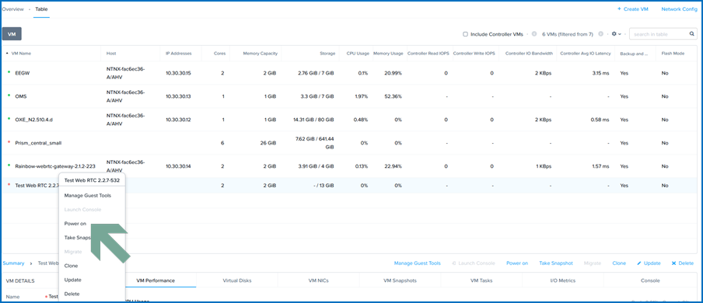
Task: Sort by CPU Usage column header
Action: (x=358, y=54)
